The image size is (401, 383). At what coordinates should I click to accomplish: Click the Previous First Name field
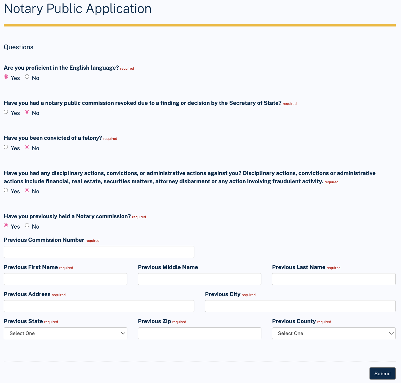(x=65, y=279)
